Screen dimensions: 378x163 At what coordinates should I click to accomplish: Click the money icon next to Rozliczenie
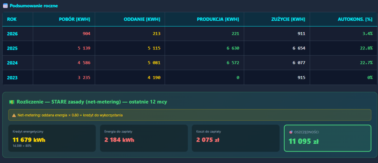12,101
